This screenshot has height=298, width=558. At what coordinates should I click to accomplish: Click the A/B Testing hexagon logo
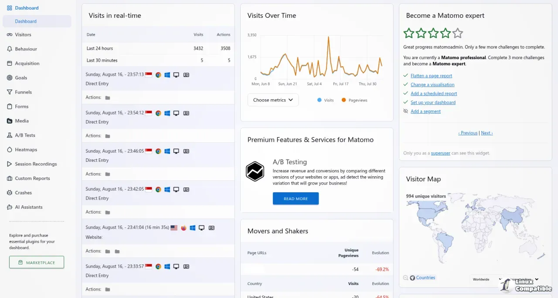click(255, 171)
